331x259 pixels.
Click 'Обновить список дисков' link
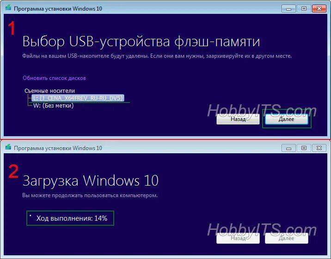pyautogui.click(x=54, y=78)
